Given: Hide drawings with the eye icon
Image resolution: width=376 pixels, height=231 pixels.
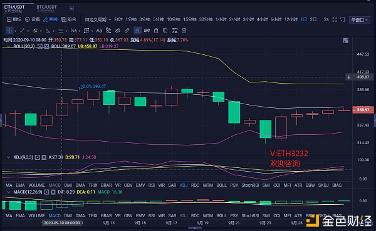Looking at the screenshot, I should (x=147, y=31).
